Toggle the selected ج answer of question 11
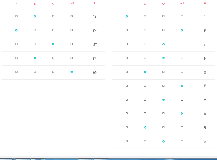217x160 pixels. tap(35, 16)
